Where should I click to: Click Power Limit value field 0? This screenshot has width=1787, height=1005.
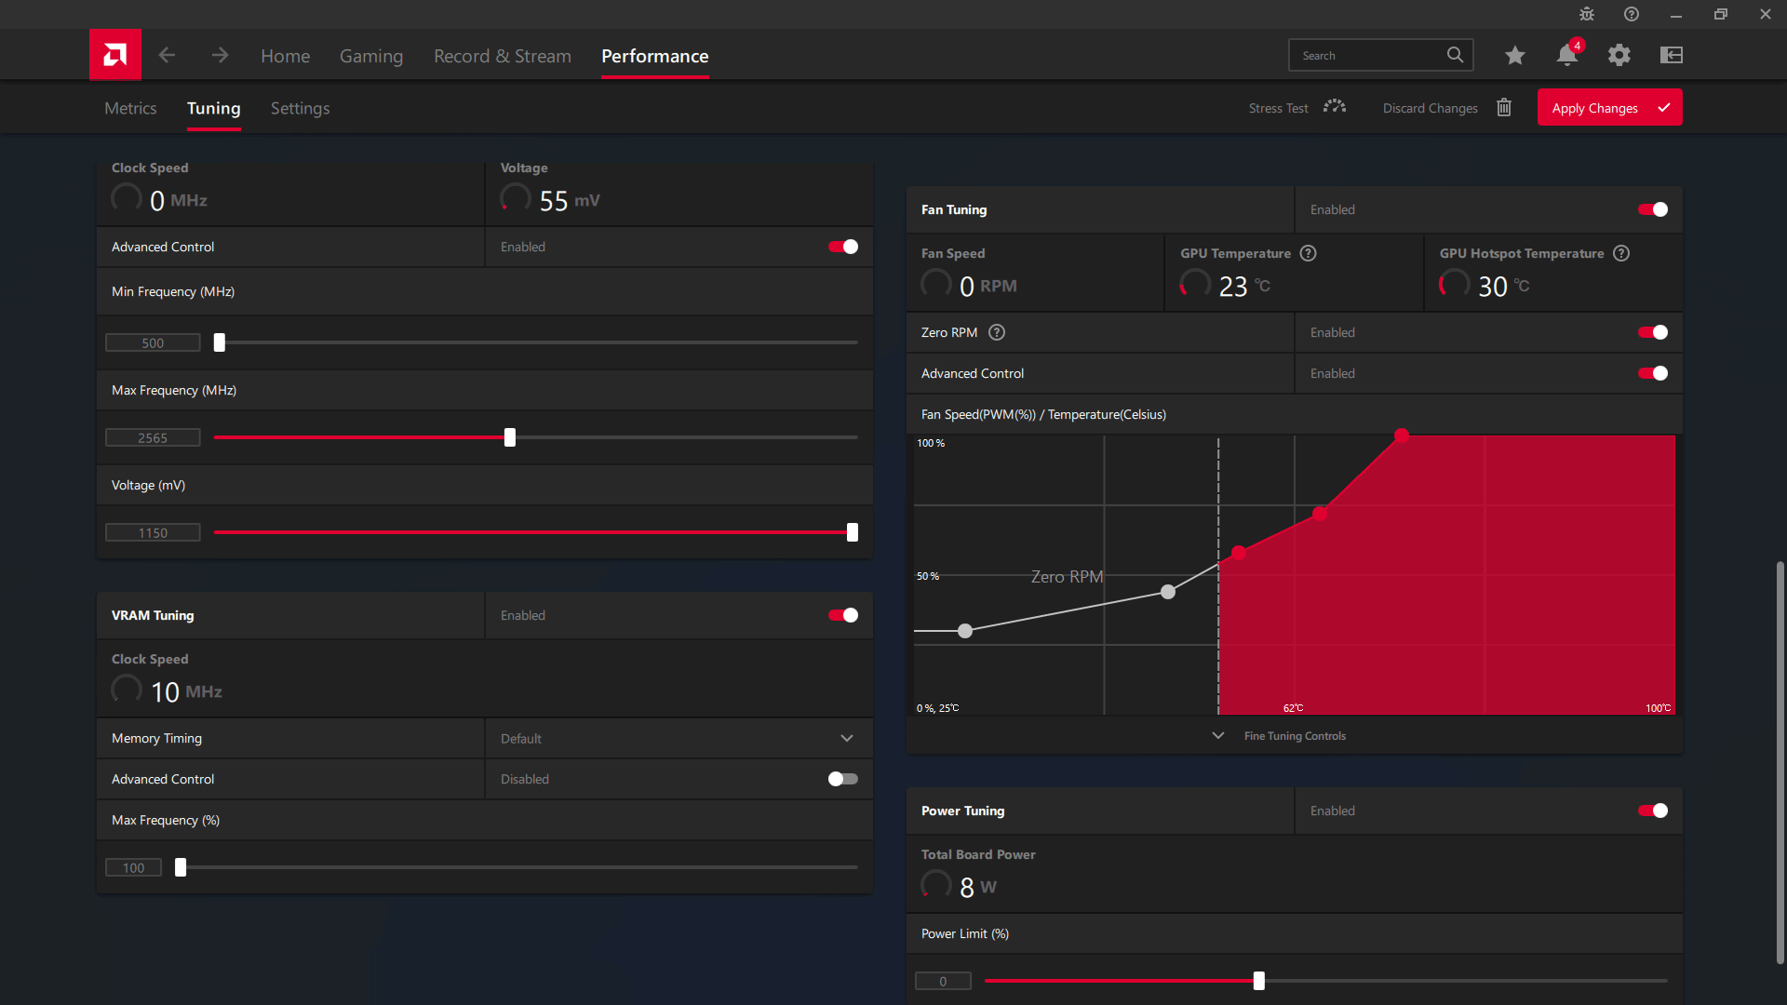[x=943, y=981]
